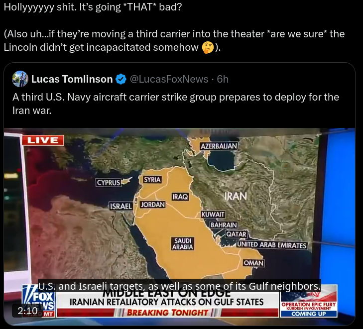This screenshot has width=363, height=329.
Task: Open the Lucas Tomlinson display name
Action: coord(72,79)
